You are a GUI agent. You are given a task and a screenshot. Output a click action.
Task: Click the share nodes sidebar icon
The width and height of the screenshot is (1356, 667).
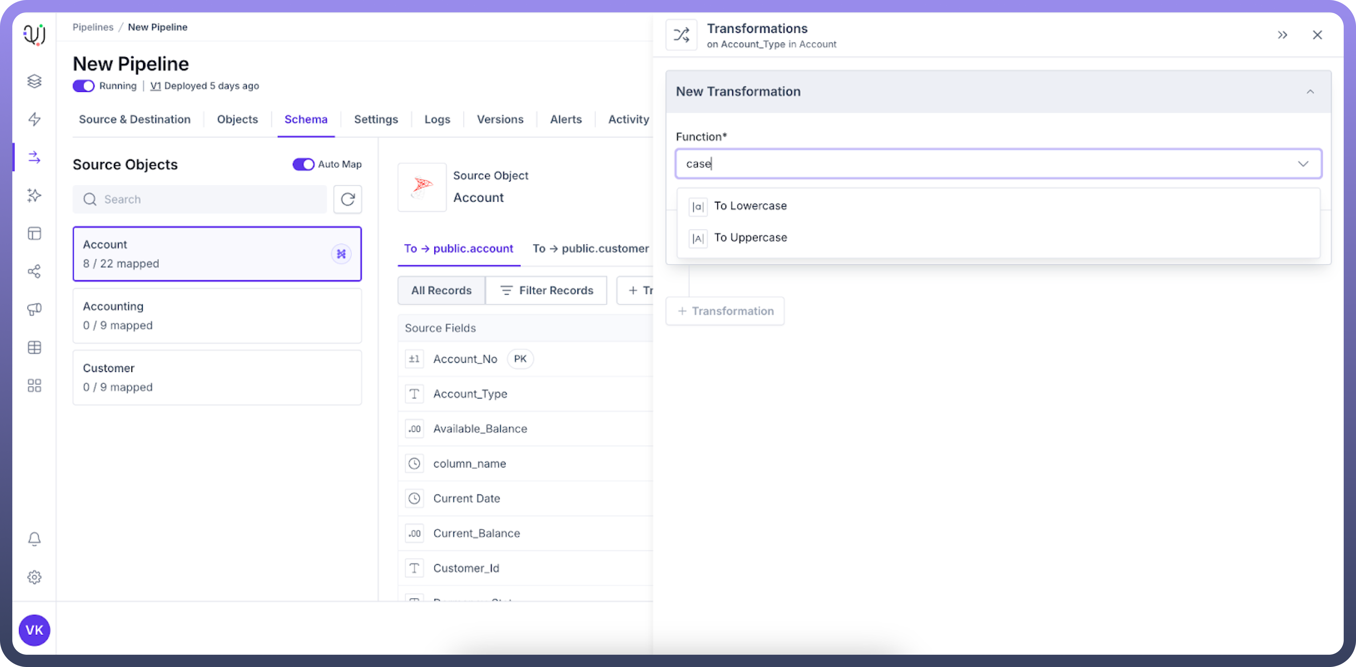tap(34, 271)
